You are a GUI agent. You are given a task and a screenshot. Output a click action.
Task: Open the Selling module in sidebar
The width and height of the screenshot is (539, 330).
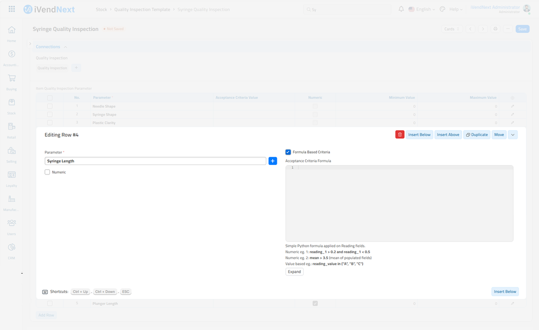12,153
